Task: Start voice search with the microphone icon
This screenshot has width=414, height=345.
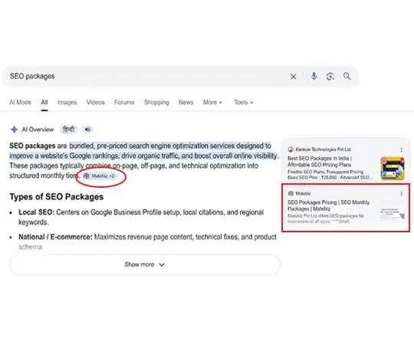Action: coord(314,77)
